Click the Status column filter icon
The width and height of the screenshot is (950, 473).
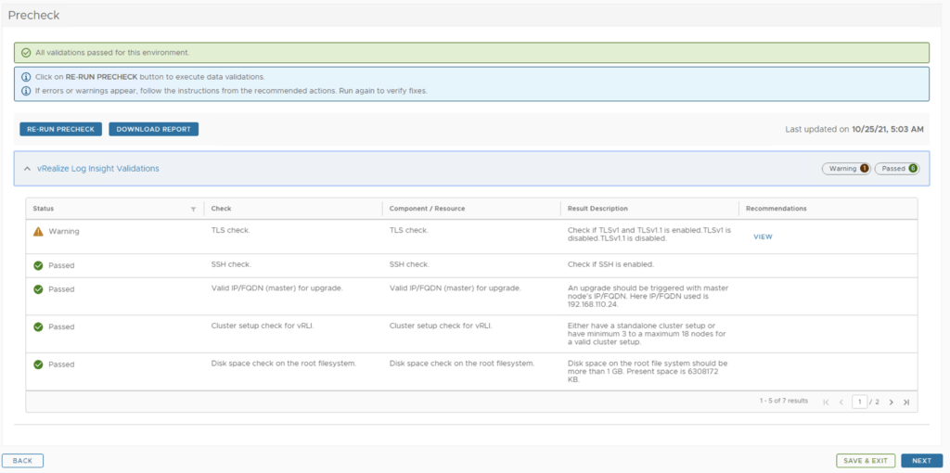click(x=193, y=209)
